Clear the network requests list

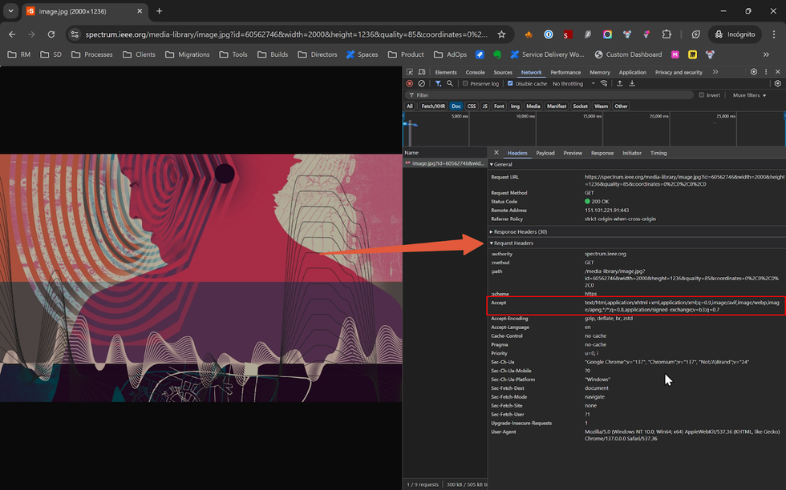(423, 83)
